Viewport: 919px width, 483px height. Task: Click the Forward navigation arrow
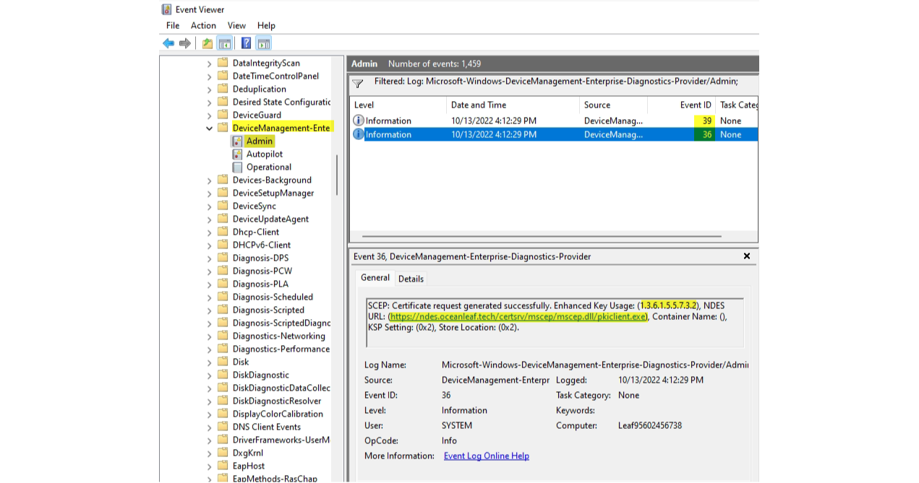pos(183,43)
